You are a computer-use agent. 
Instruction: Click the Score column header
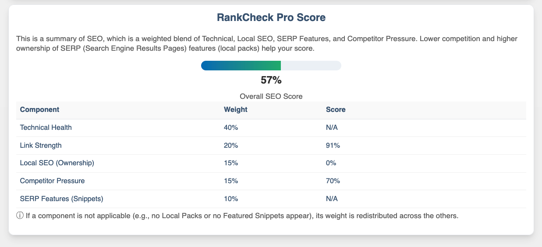pyautogui.click(x=336, y=109)
